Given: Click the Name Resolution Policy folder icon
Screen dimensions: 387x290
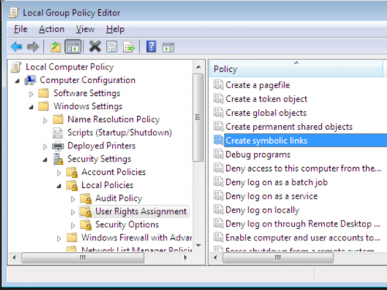Looking at the screenshot, I should click(x=58, y=119).
